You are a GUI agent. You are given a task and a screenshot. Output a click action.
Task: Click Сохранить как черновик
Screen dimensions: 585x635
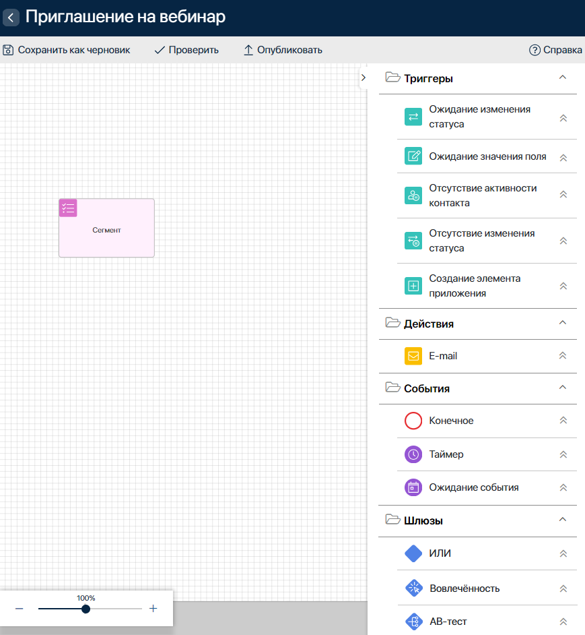[x=67, y=50]
